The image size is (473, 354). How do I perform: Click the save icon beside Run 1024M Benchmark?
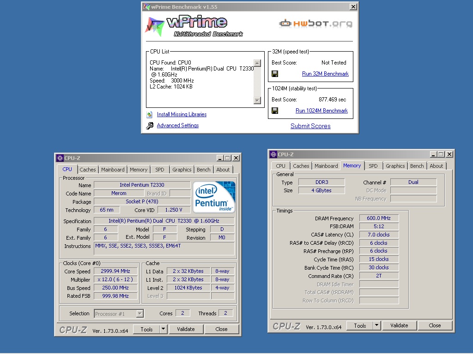click(275, 111)
